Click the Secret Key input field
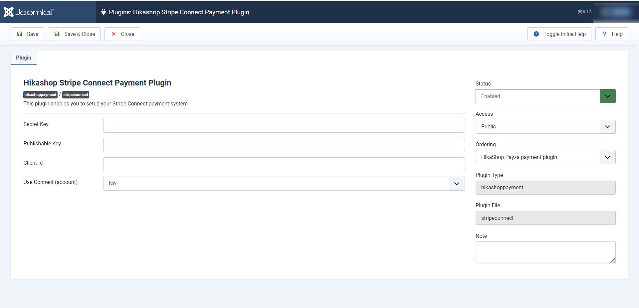 (x=284, y=126)
